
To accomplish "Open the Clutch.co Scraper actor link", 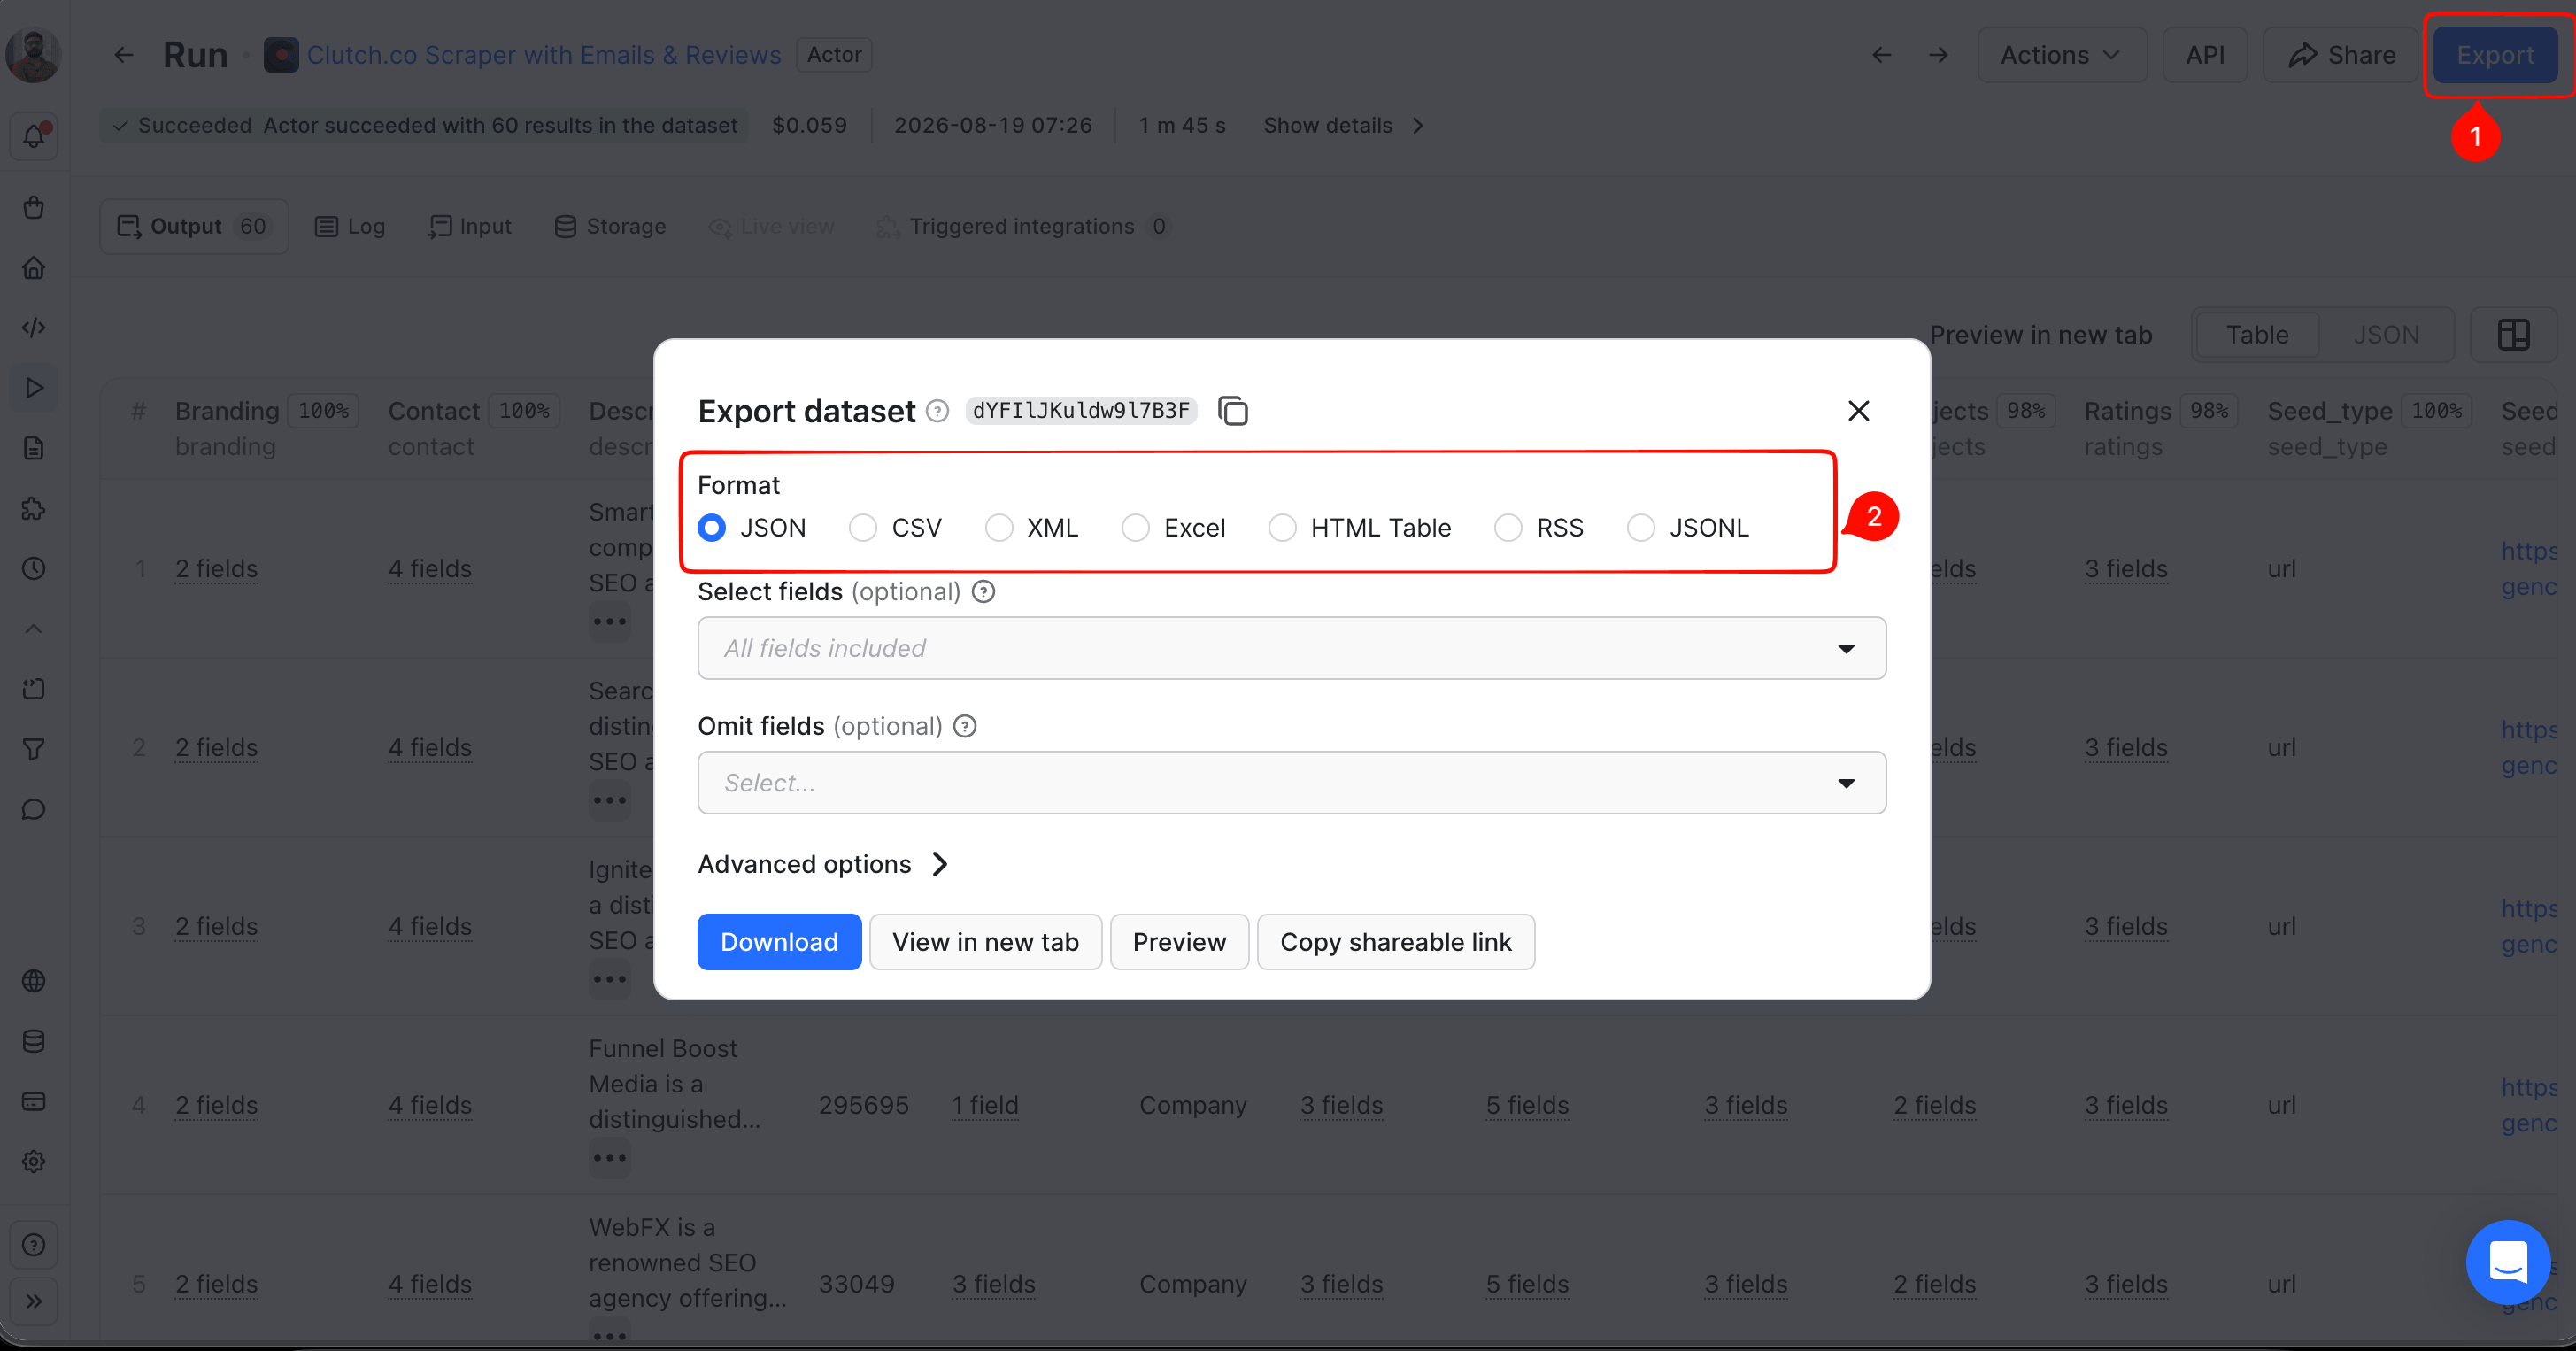I will click(x=543, y=55).
